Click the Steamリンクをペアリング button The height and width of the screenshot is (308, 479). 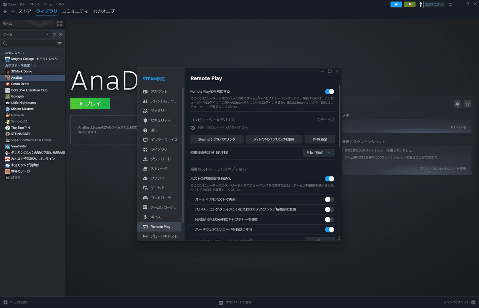click(x=217, y=139)
